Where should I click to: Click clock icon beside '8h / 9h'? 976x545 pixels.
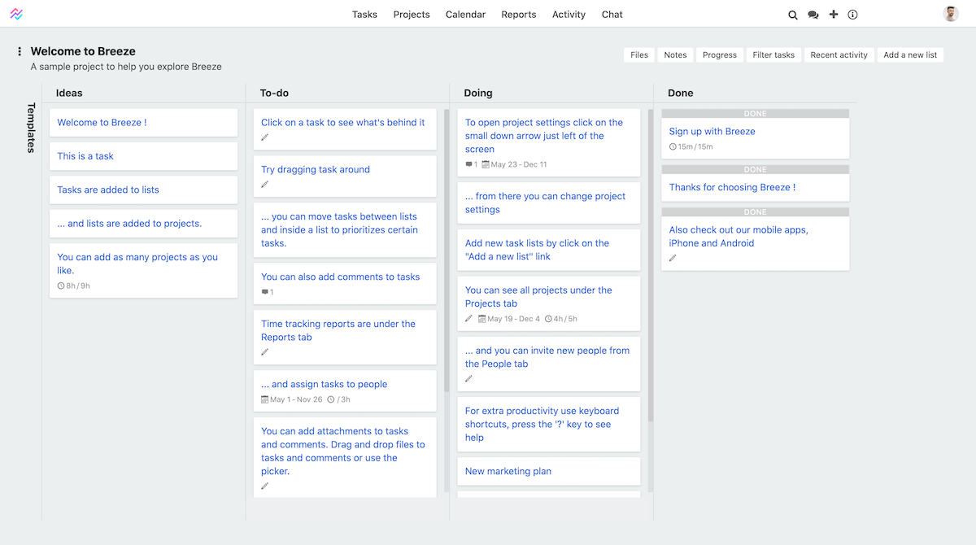[x=61, y=286]
